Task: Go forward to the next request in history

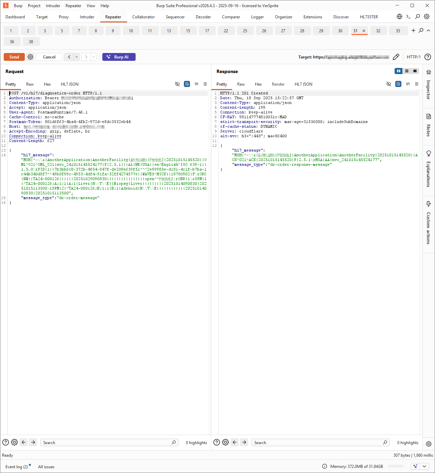Action: point(86,57)
